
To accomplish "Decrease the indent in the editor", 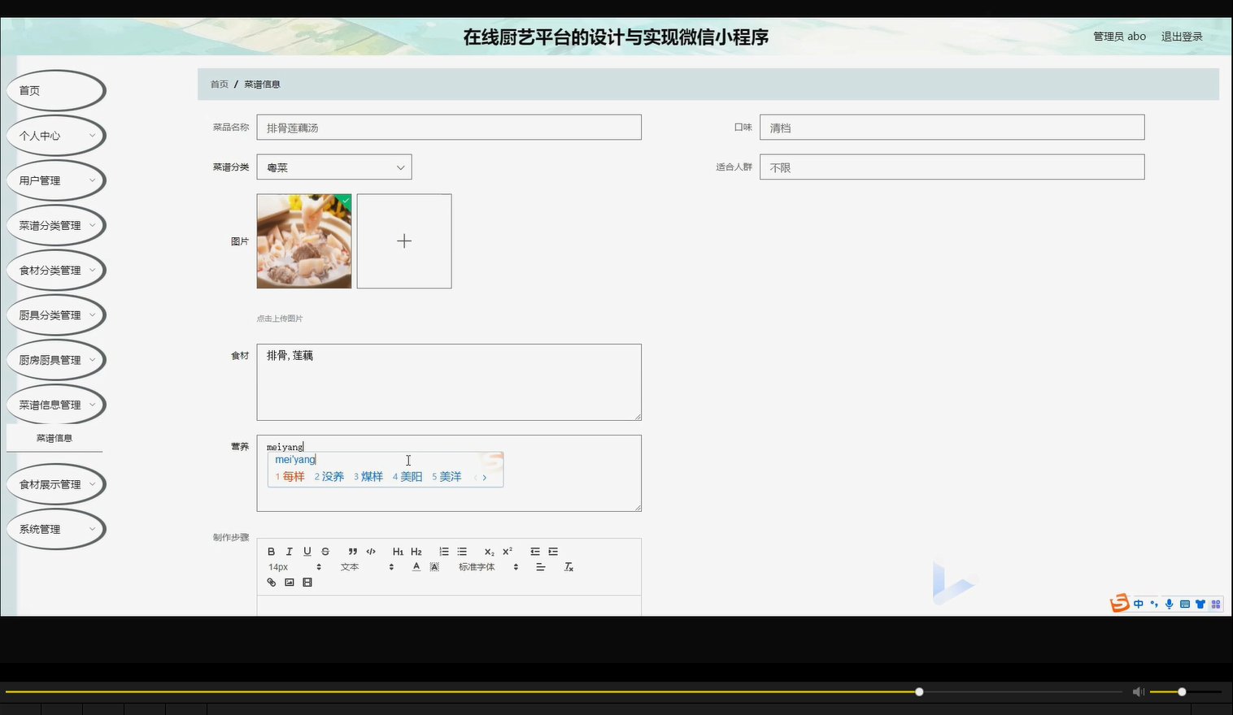I will [535, 552].
